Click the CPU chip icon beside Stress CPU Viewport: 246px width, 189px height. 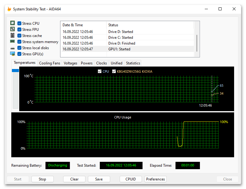pyautogui.click(x=13, y=23)
